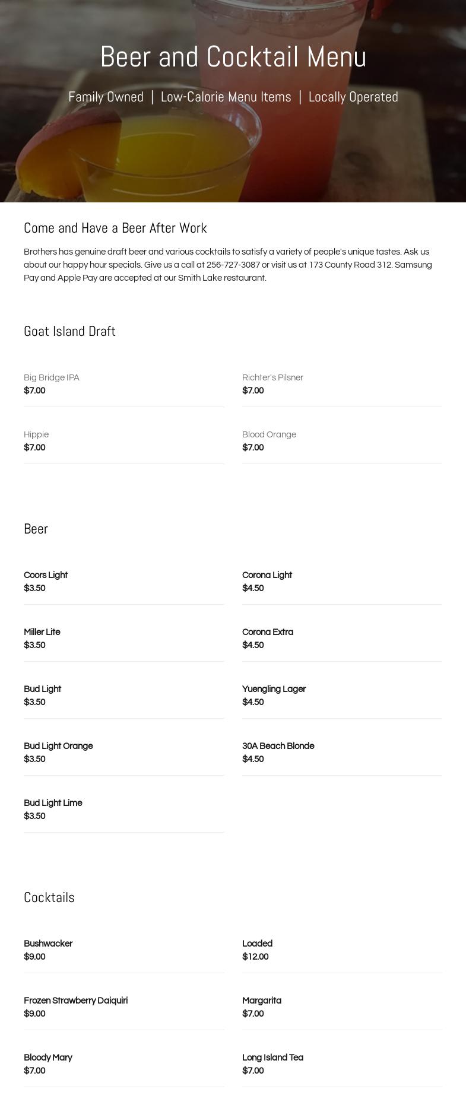The image size is (466, 1108).
Task: Click the Yuengling Lager entry
Action: 274,689
